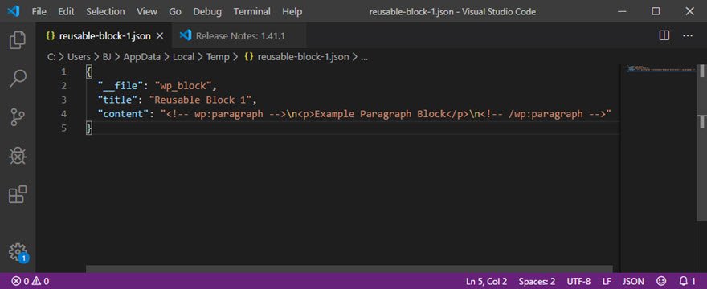This screenshot has height=289, width=707.
Task: Click JSON language mode status item
Action: point(633,281)
